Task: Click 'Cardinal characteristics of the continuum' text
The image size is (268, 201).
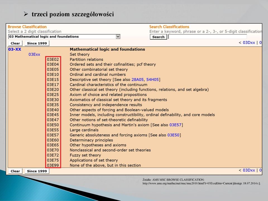Action: [108, 85]
